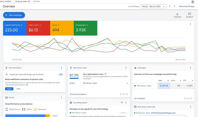Open the Feedback icon

pyautogui.click(x=189, y=14)
